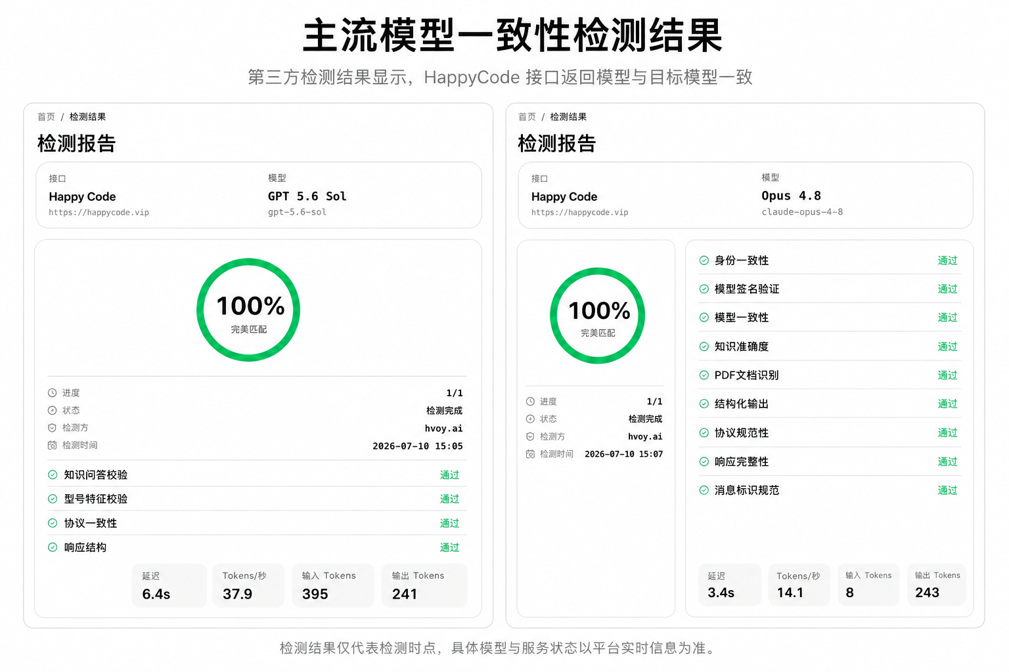Click the clock icon beside 进度 in GPT report
The height and width of the screenshot is (672, 1009).
(x=53, y=393)
